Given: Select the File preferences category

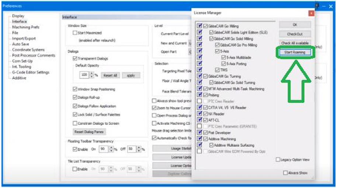Looking at the screenshot, I should pyautogui.click(x=15, y=33).
